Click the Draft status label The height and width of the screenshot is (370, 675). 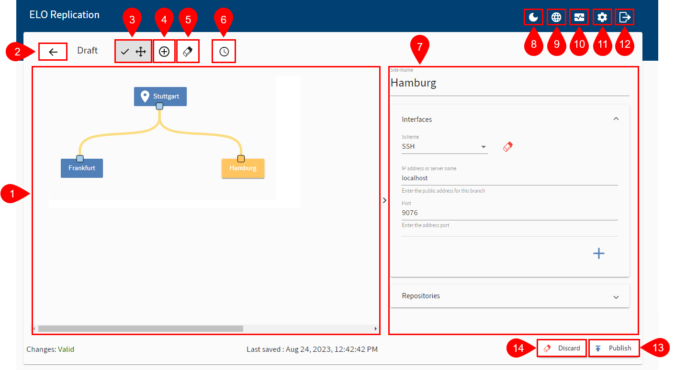coord(88,51)
